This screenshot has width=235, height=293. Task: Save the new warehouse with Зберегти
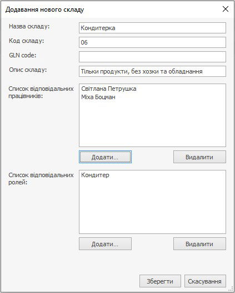[x=160, y=281]
